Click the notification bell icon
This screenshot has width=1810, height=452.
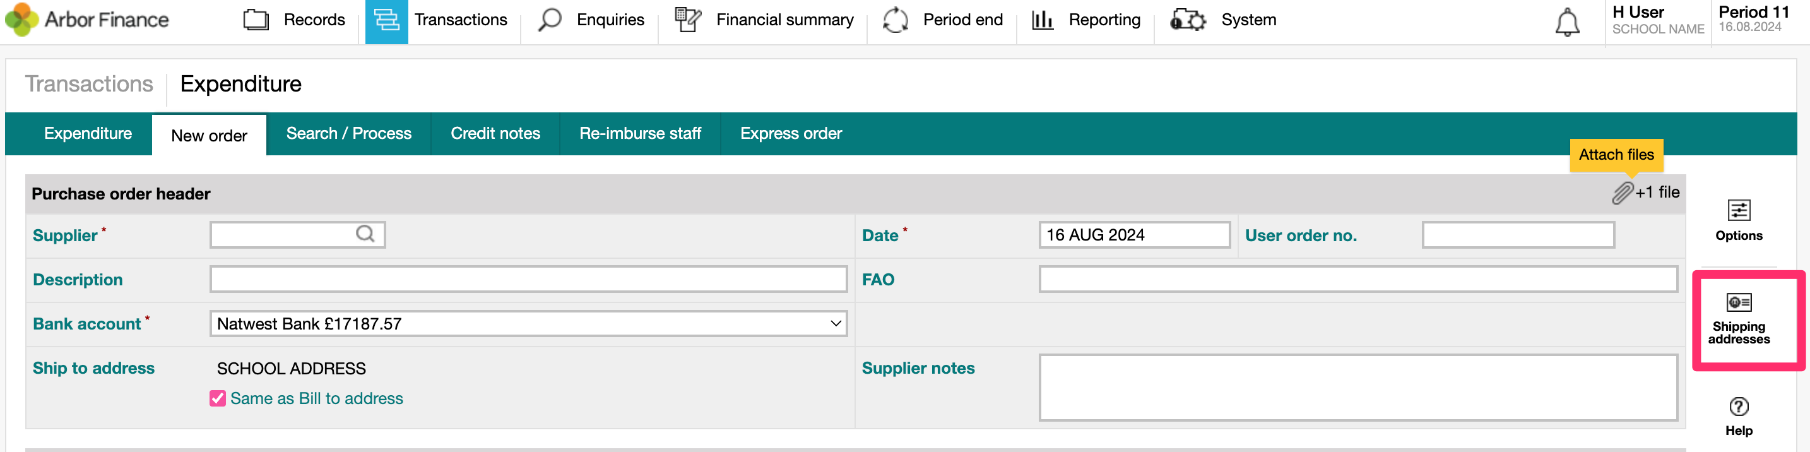pos(1566,22)
